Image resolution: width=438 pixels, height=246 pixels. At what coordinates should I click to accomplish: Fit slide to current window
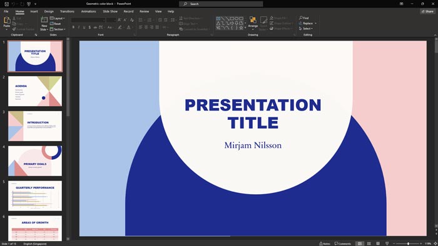click(435, 244)
